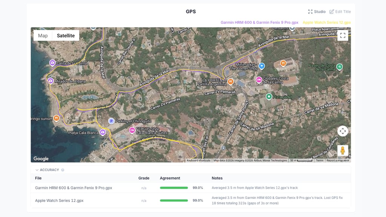Toggle Apple Watch Series 12 track legend
This screenshot has height=217, width=386.
[327, 22]
